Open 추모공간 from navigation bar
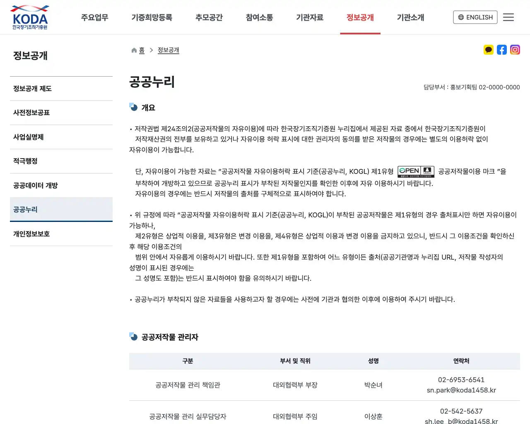 point(209,17)
